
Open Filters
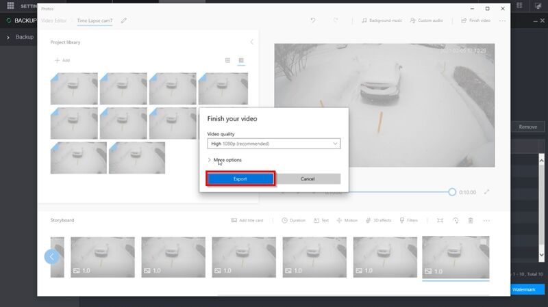[408, 220]
